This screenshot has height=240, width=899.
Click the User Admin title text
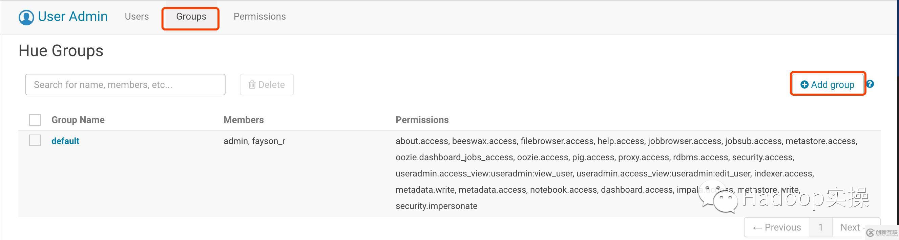(x=72, y=16)
